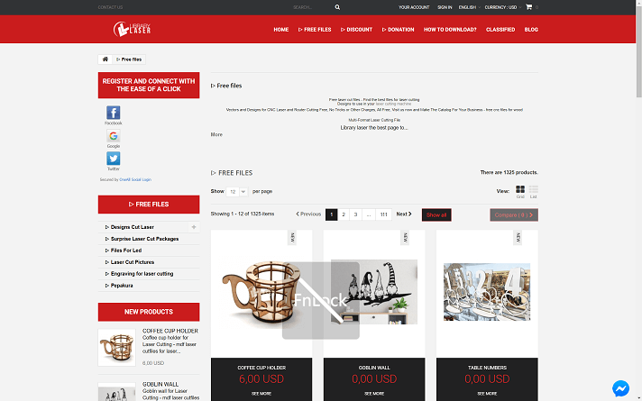The image size is (642, 401).
Task: Switch to List view icon
Action: tap(534, 189)
